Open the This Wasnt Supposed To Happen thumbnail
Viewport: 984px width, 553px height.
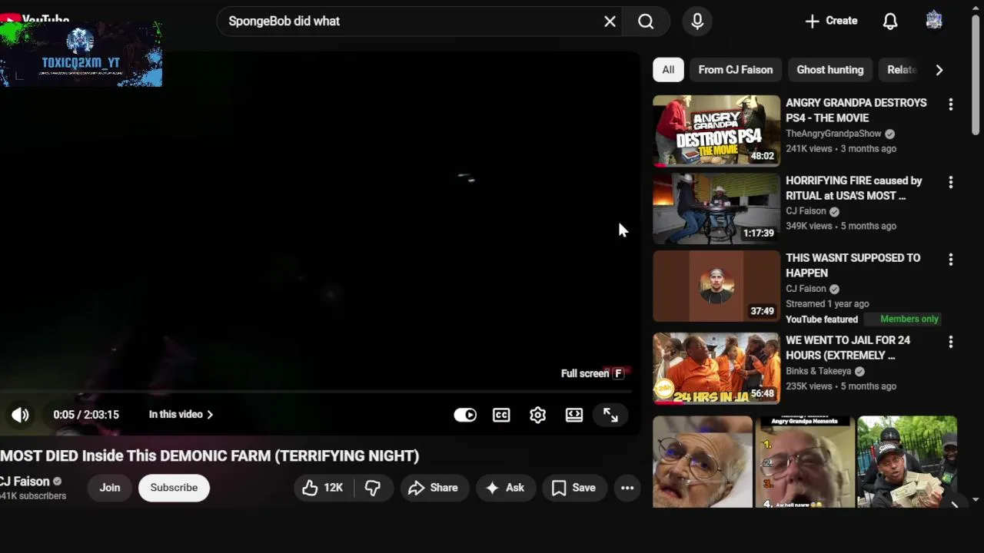click(x=716, y=286)
